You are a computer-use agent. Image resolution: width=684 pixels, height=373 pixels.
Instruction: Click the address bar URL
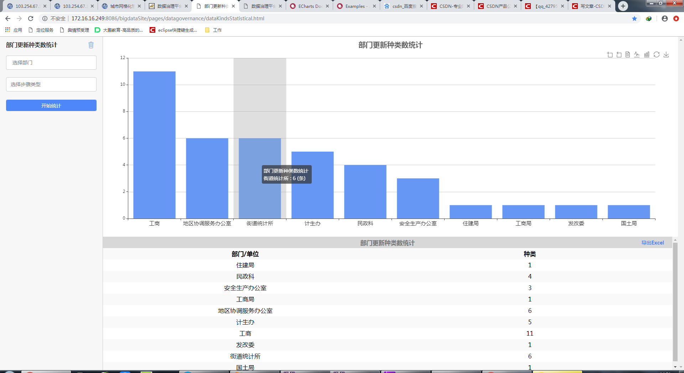168,19
